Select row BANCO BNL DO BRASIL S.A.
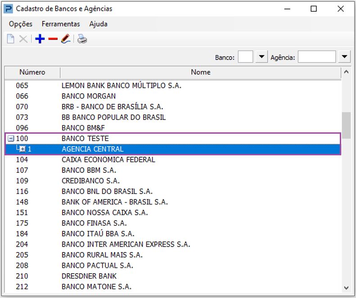 tap(173, 191)
